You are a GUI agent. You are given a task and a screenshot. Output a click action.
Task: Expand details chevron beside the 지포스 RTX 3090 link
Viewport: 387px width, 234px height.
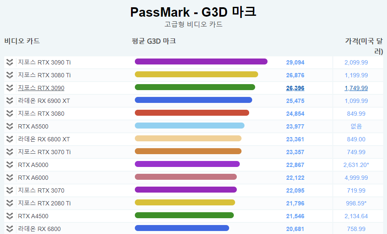coord(10,88)
